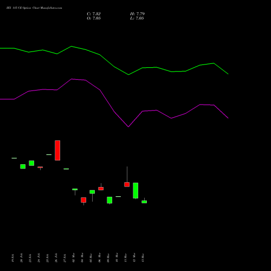Click the low price value L: 7.05
The height and width of the screenshot is (271, 271).
click(x=137, y=18)
